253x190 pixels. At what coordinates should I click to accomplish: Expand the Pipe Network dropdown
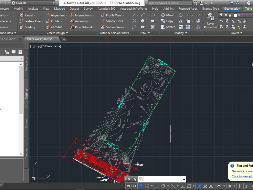point(95,27)
